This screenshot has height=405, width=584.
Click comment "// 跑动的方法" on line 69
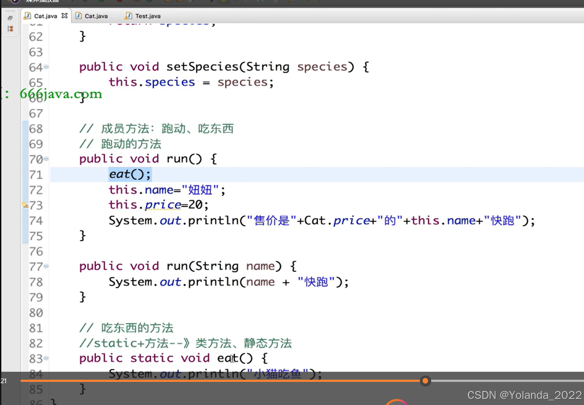120,144
